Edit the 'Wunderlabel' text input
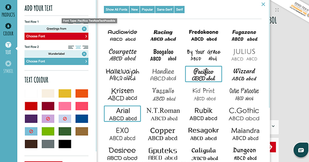This screenshot has width=309, height=162. pyautogui.click(x=56, y=54)
